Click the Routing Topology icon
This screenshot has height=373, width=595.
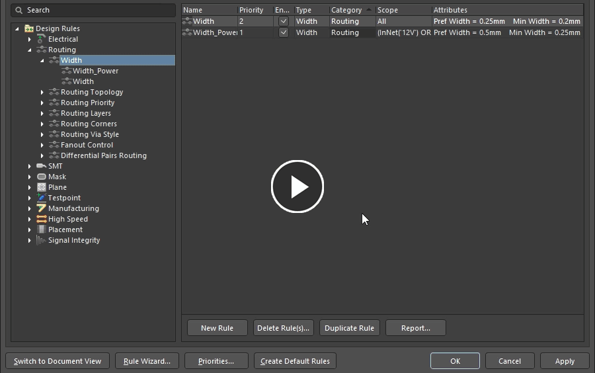(x=54, y=92)
